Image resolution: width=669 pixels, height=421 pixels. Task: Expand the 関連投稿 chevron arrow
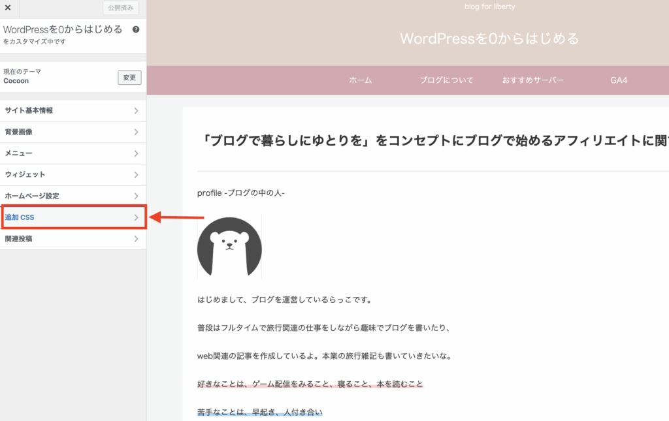pos(136,239)
